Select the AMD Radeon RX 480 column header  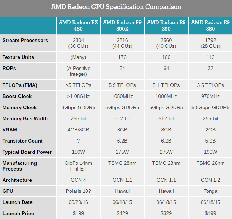point(79,25)
